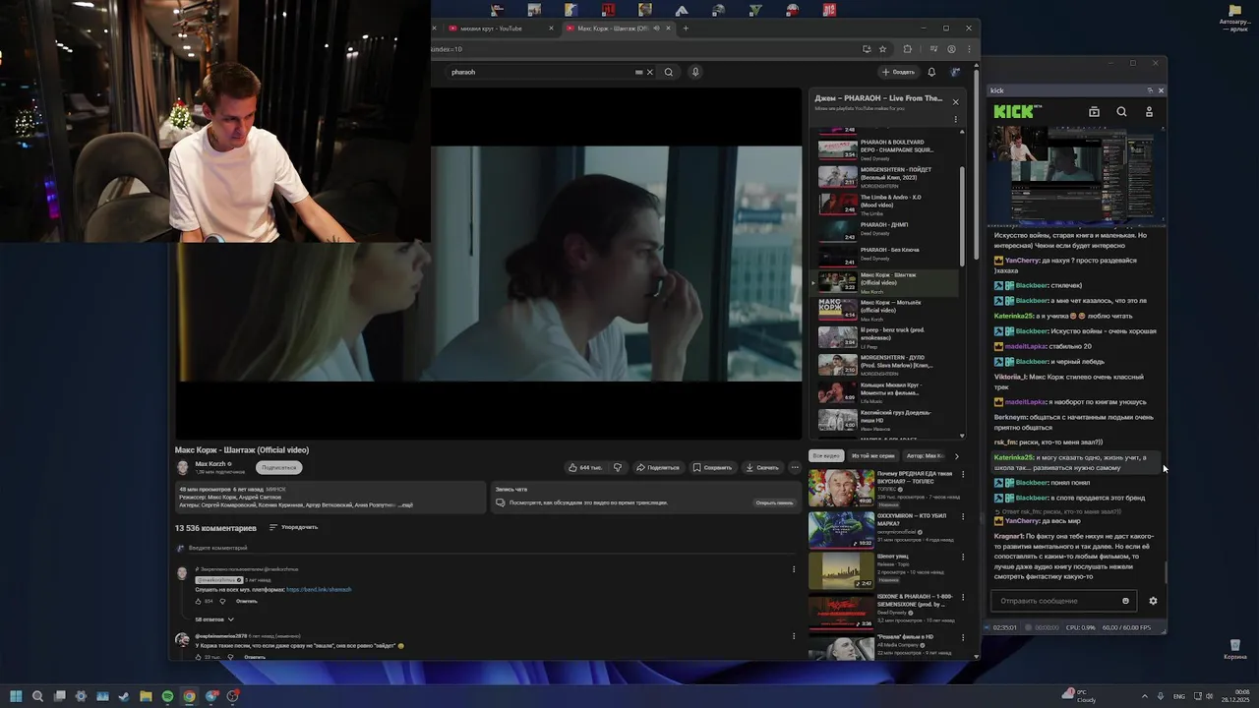Viewport: 1259px width, 708px height.
Task: Open taskbar search
Action: pos(37,696)
